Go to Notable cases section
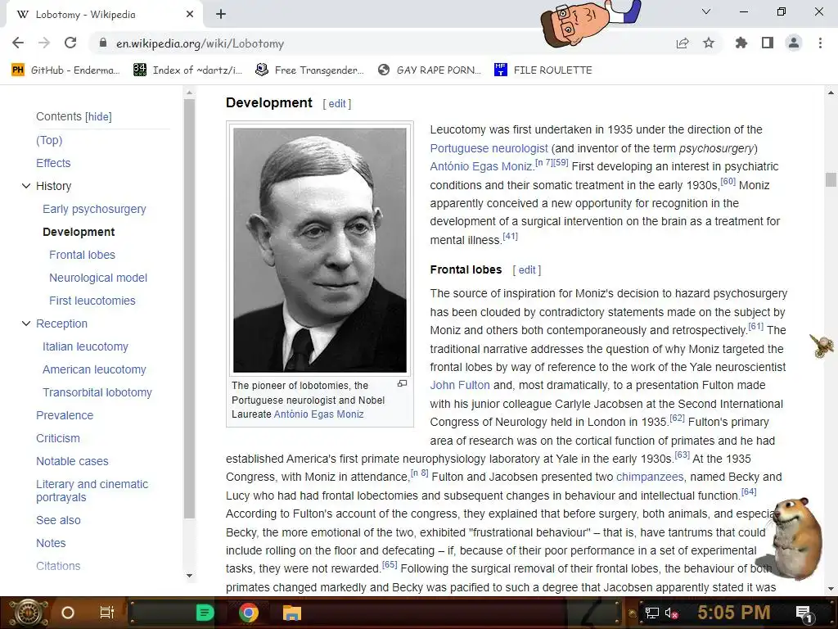 (72, 462)
